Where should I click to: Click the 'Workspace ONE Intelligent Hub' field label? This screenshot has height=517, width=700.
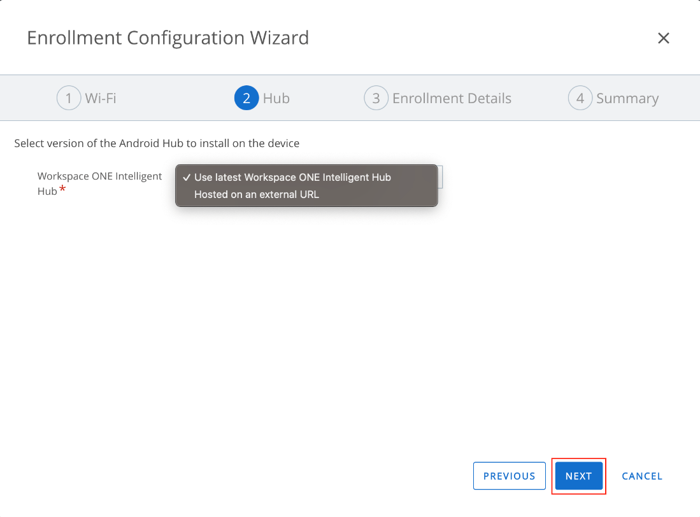[x=99, y=176]
